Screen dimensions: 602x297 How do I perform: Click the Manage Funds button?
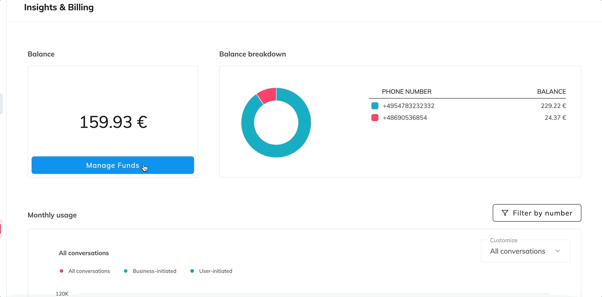pyautogui.click(x=112, y=165)
